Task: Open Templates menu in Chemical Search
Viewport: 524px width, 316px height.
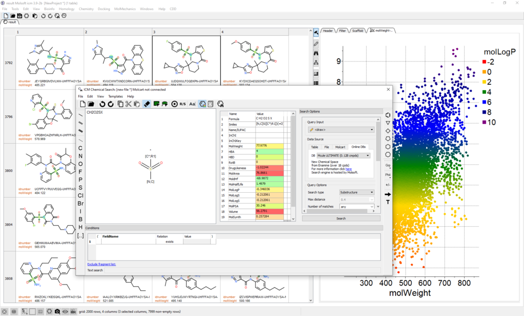Action: click(x=115, y=97)
